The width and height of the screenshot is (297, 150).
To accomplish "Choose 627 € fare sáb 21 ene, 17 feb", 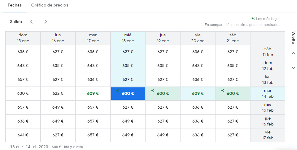I will pyautogui.click(x=233, y=135).
